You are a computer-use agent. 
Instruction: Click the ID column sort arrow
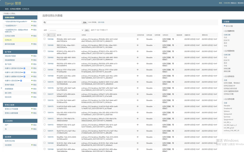coord(54,35)
